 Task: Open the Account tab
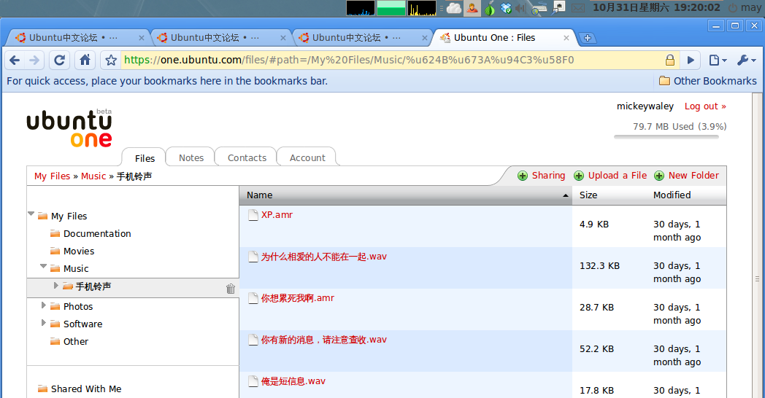click(307, 157)
